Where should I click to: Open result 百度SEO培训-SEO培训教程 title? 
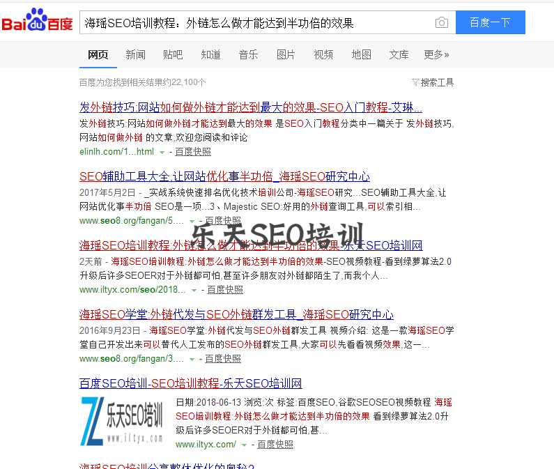click(191, 383)
